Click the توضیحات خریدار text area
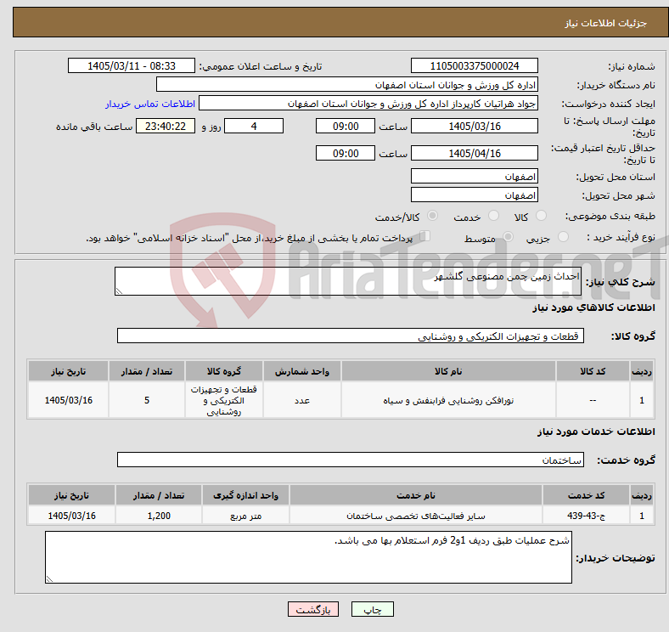669x632 pixels. point(308,557)
